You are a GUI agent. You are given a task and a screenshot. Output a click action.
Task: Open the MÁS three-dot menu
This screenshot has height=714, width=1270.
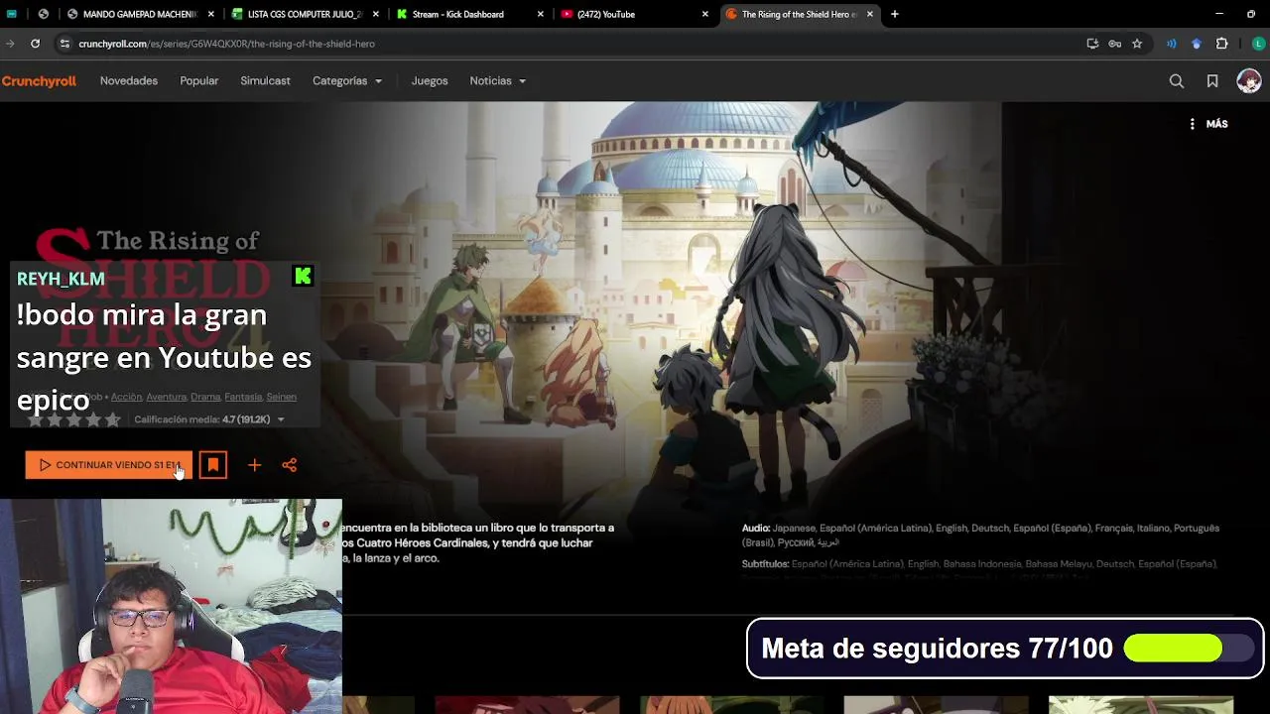(x=1208, y=124)
